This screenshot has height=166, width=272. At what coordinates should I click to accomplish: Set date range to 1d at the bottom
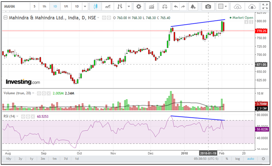coord(77,159)
